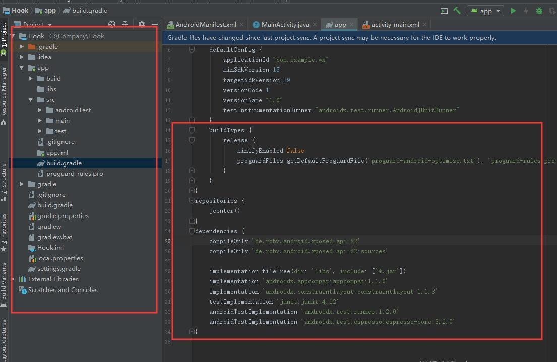Select gradle.properties file
The image size is (557, 362).
tap(58, 216)
